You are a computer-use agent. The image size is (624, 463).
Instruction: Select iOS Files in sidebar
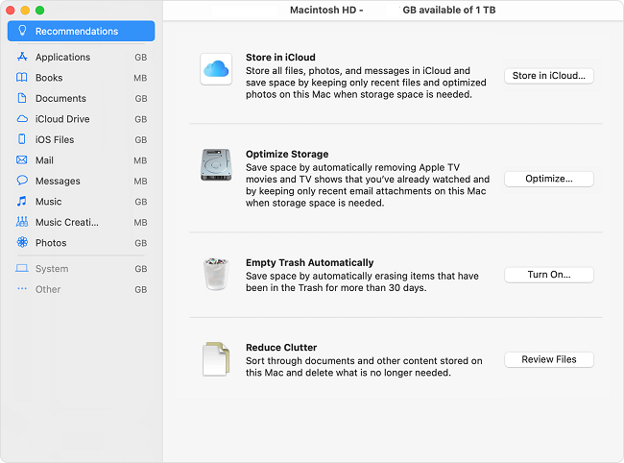coord(82,139)
